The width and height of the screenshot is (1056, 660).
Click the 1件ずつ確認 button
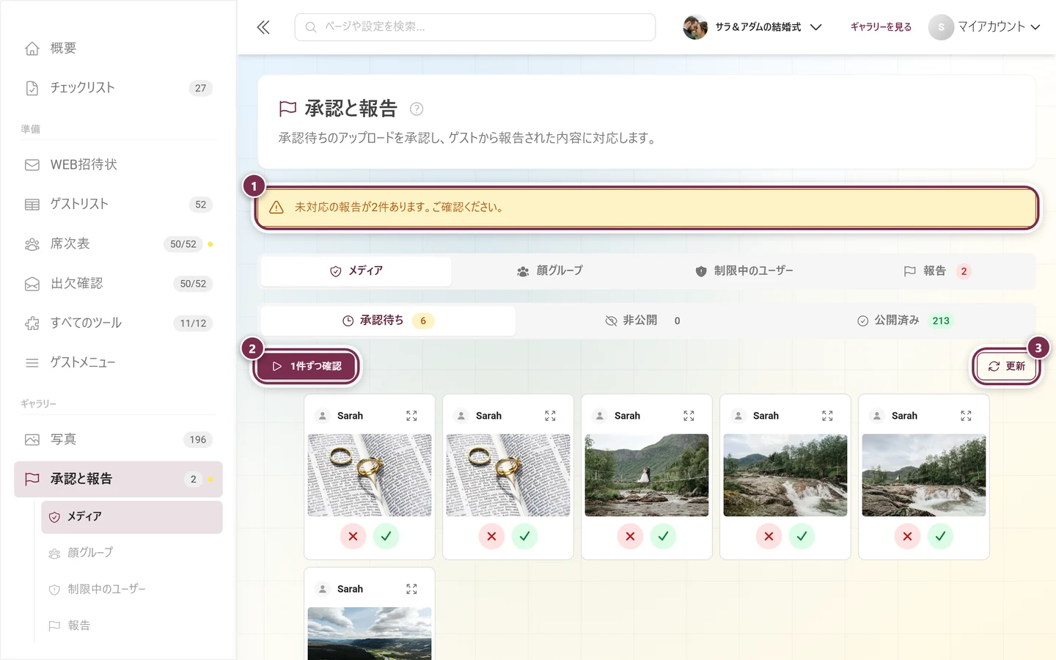pyautogui.click(x=307, y=367)
